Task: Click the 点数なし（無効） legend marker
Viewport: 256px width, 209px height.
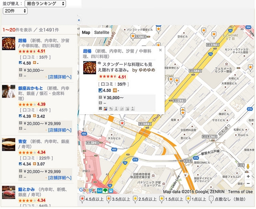Action: [x=211, y=199]
